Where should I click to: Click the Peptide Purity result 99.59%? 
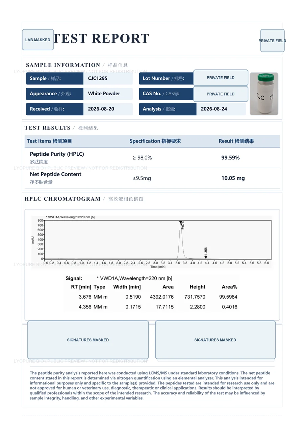point(230,158)
